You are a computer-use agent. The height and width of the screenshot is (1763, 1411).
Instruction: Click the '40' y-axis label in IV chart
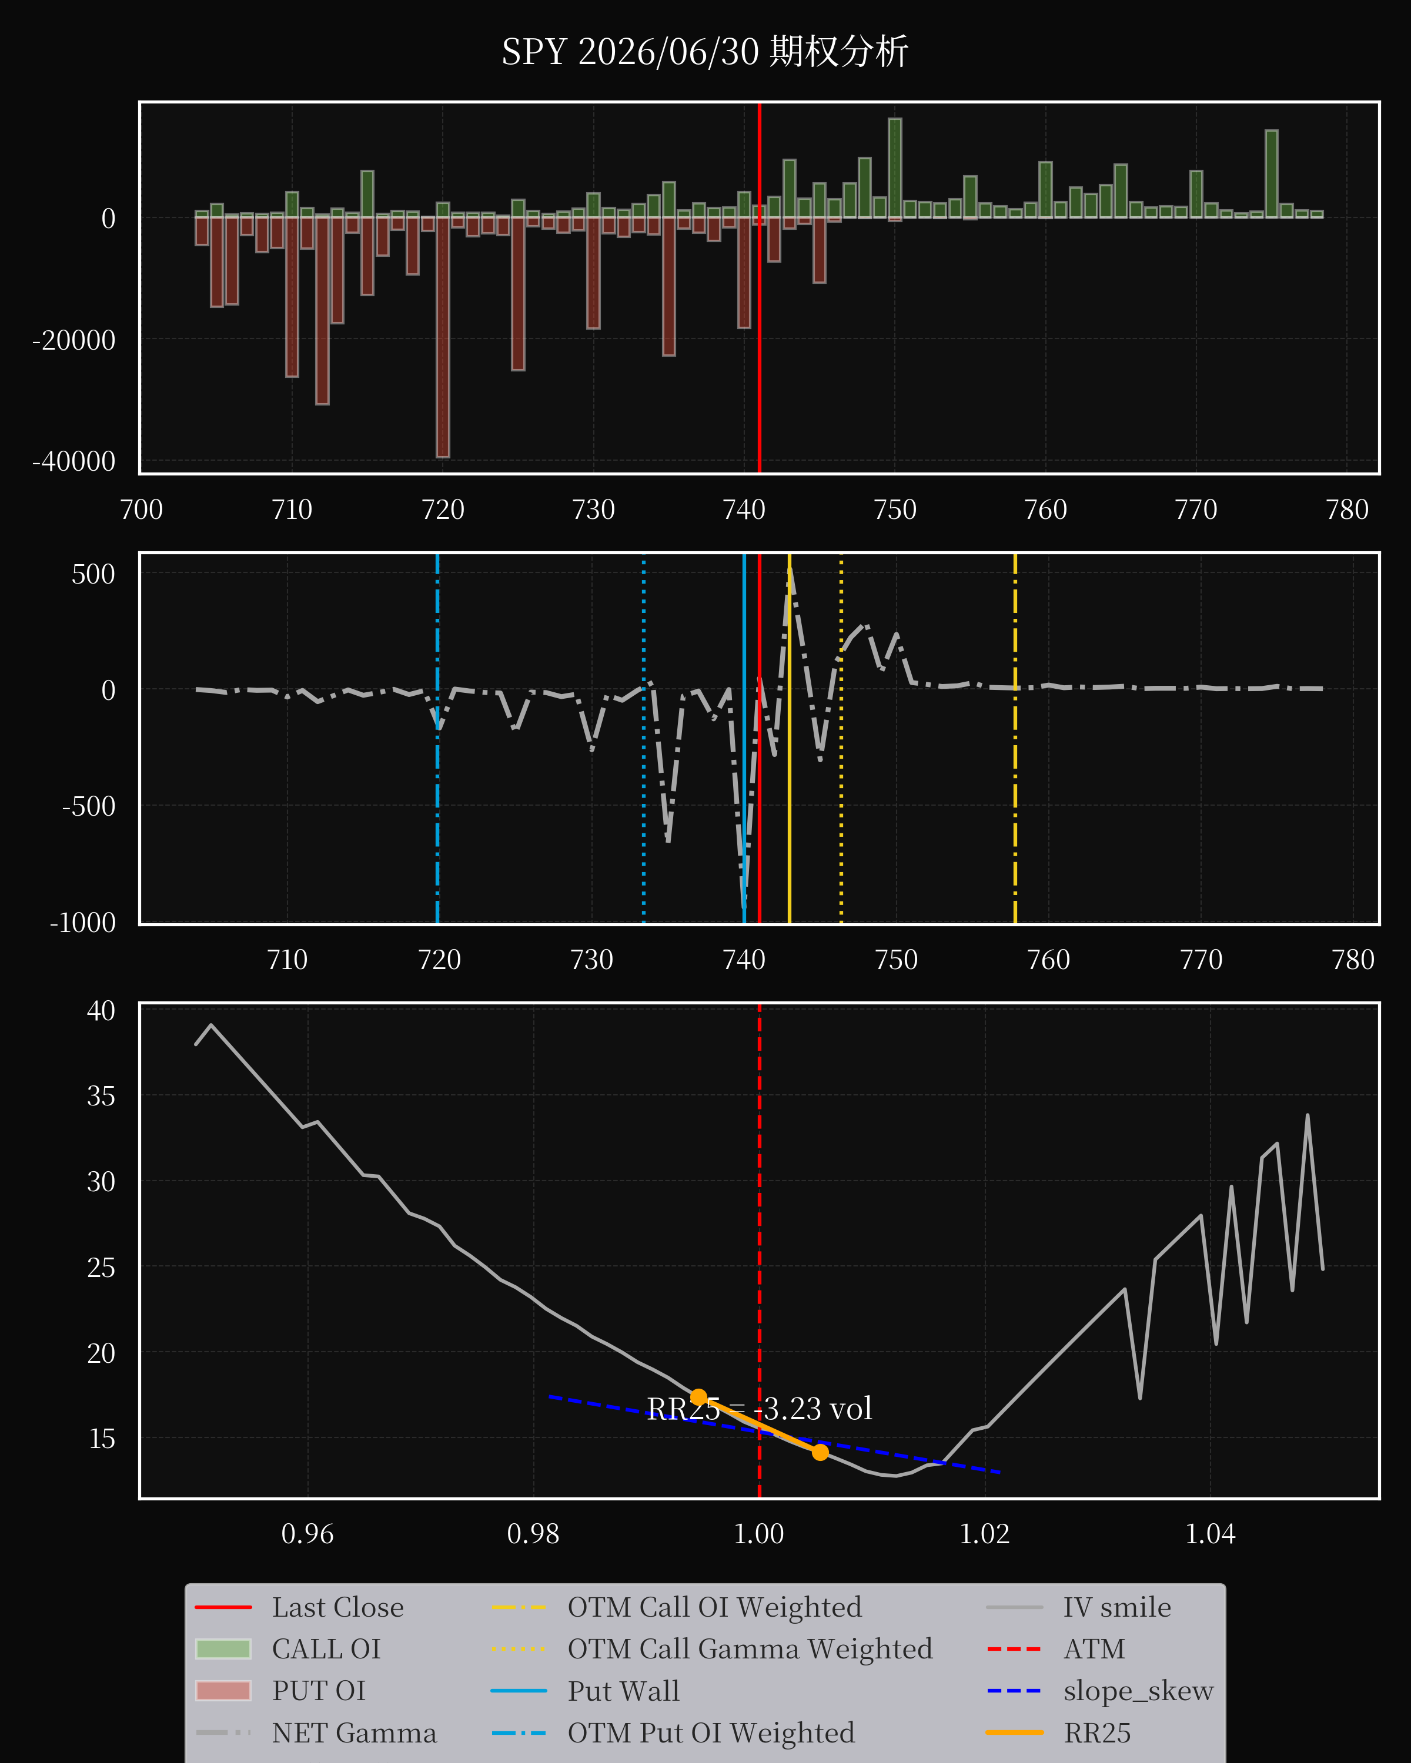[x=102, y=1011]
